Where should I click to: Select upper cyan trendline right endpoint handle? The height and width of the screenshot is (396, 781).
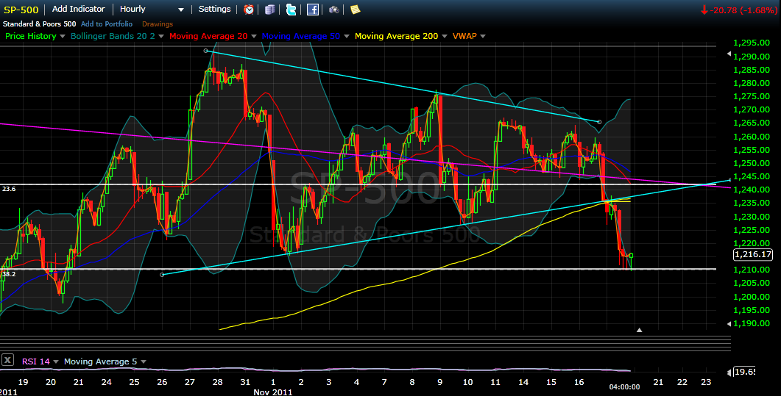coord(599,122)
